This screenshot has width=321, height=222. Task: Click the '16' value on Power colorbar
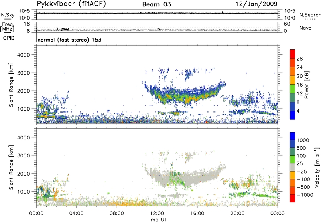(x=299, y=85)
